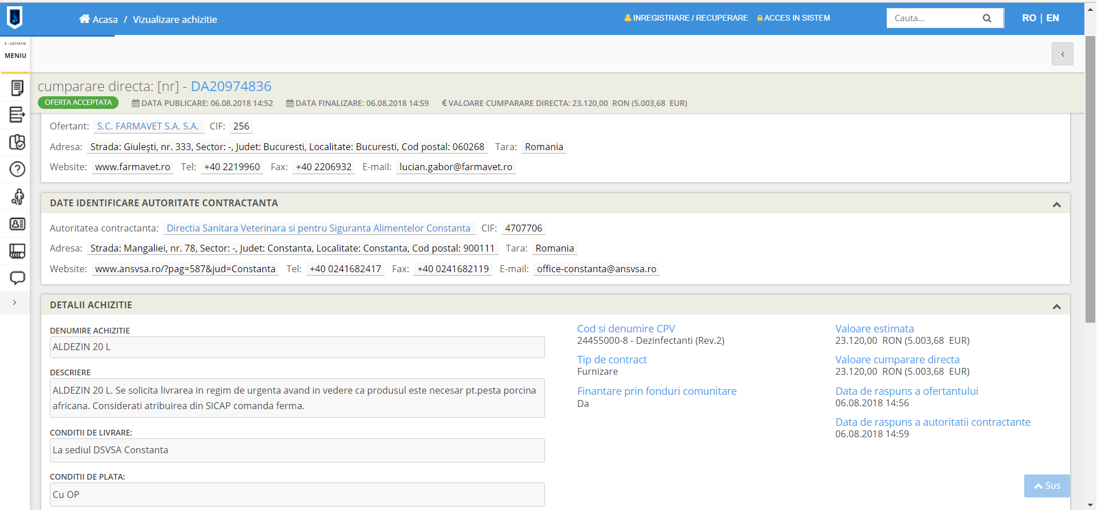Image resolution: width=1097 pixels, height=510 pixels.
Task: Click the supplier website www.farmavet.ro
Action: pos(132,167)
